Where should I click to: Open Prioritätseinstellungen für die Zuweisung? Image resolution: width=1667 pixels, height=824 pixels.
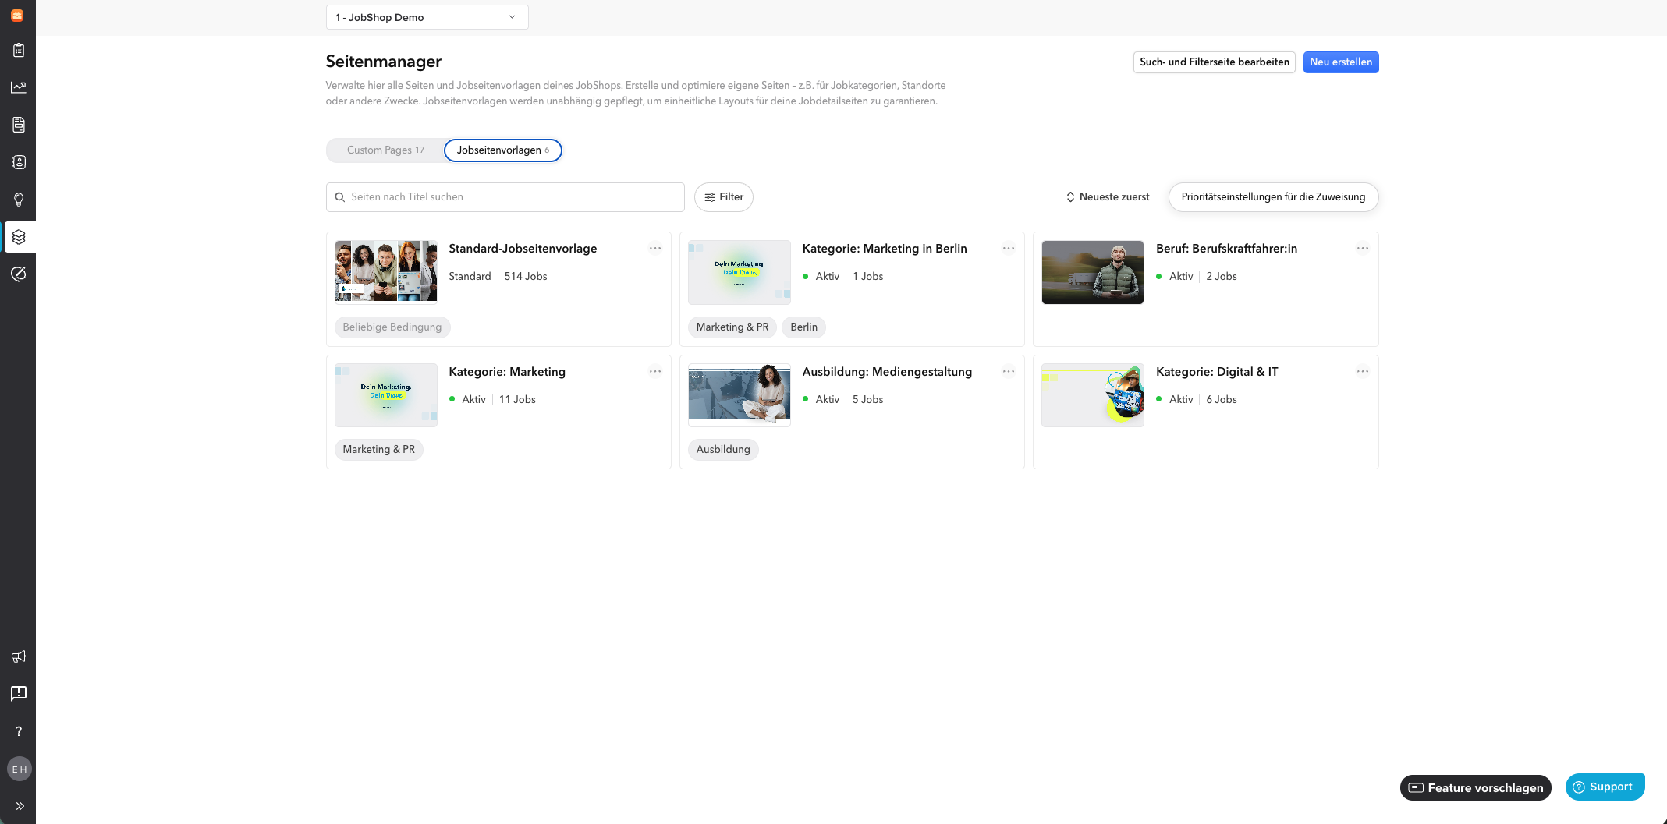tap(1273, 197)
